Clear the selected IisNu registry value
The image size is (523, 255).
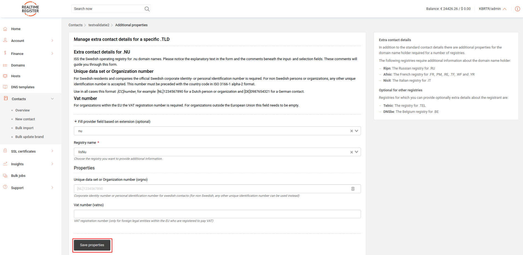(x=351, y=152)
